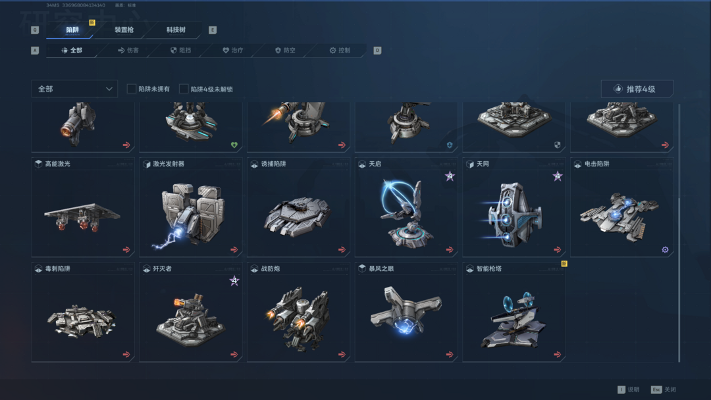Click the 电击陷阱 control gear icon
The width and height of the screenshot is (711, 400).
[665, 249]
